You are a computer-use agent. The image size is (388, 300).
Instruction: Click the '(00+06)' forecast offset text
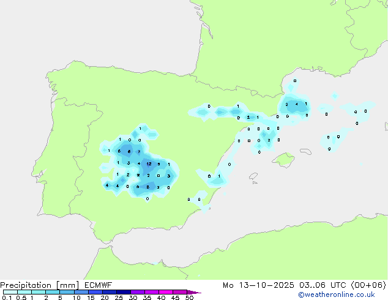pos(368,285)
